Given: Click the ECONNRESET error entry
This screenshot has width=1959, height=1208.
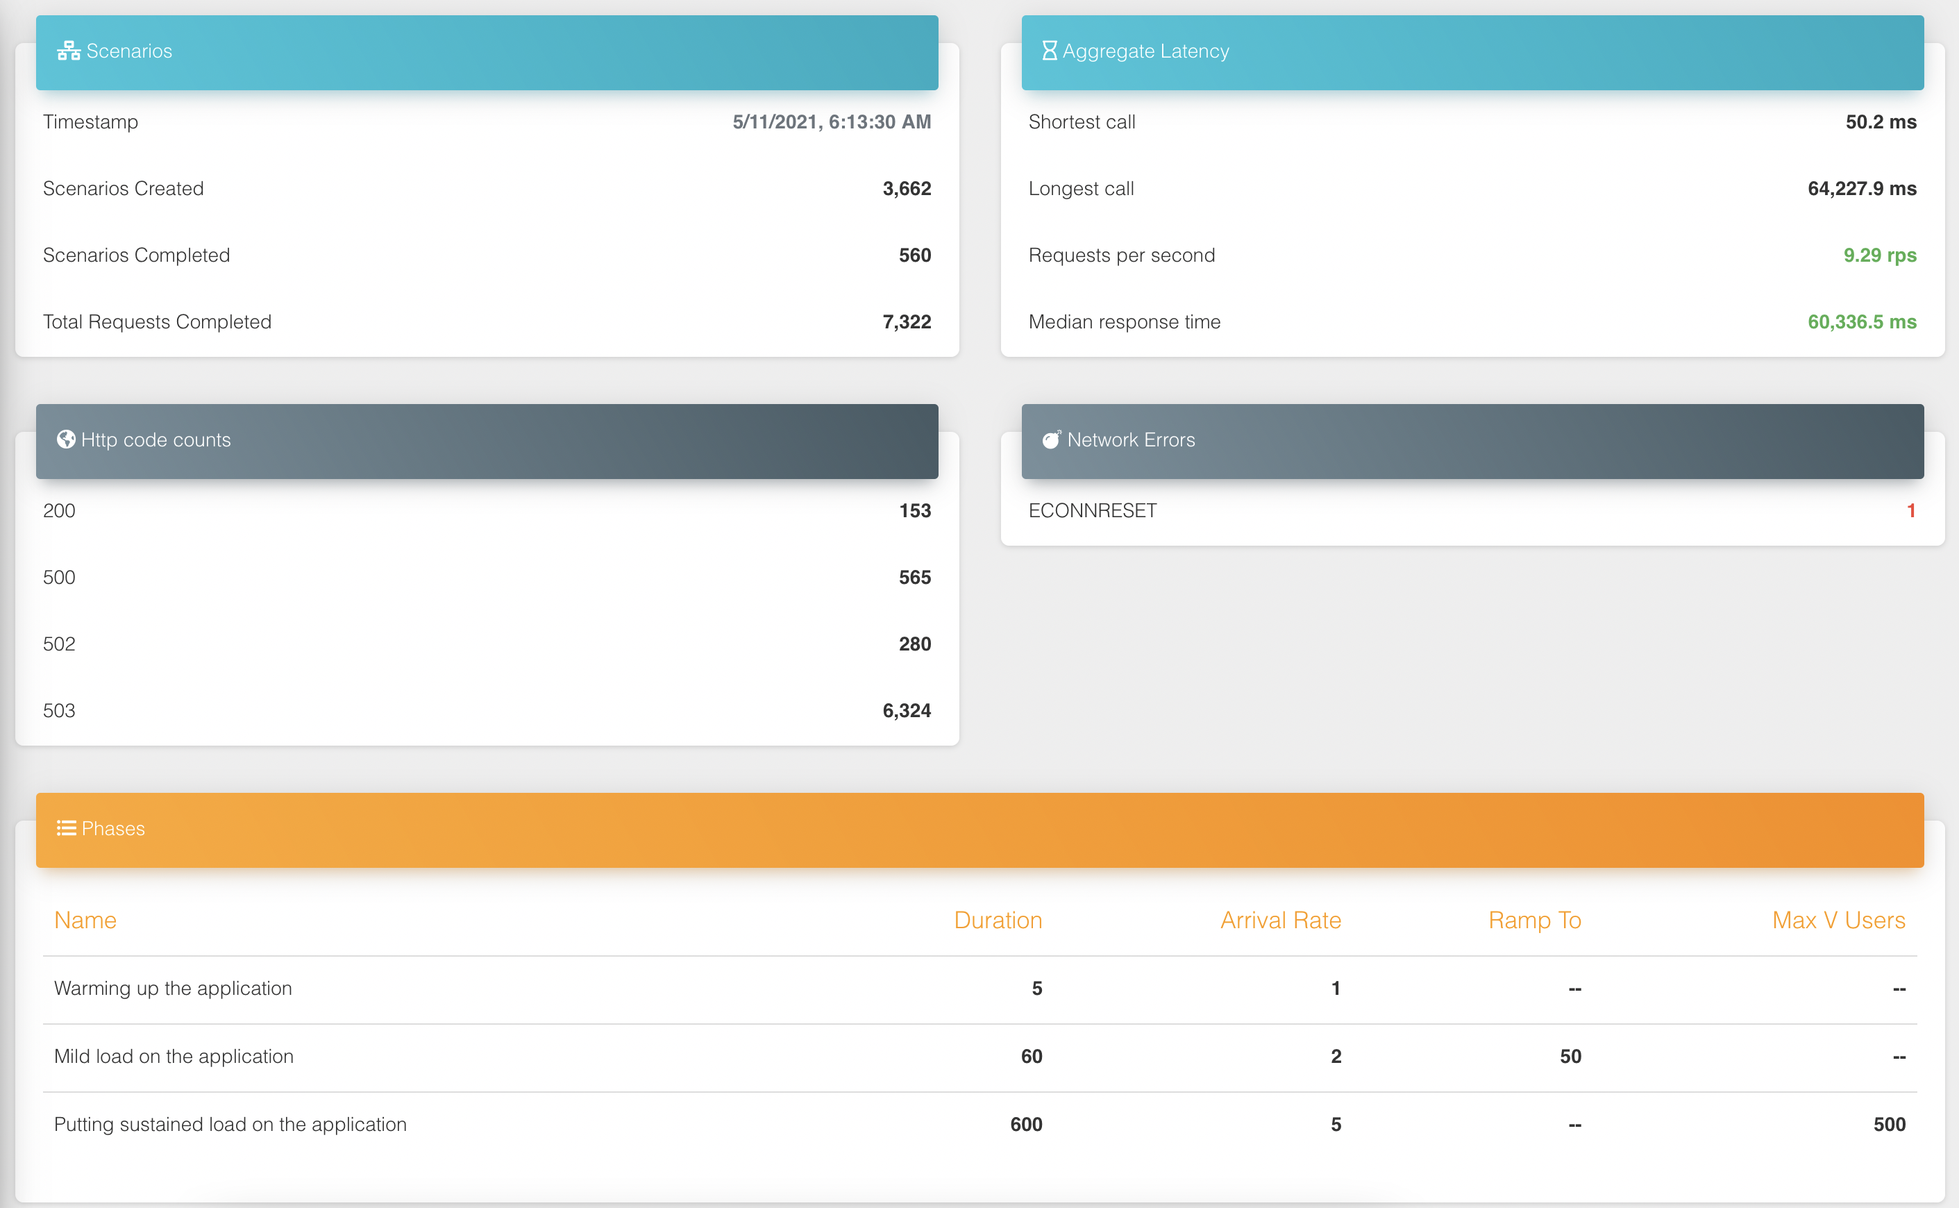Looking at the screenshot, I should point(1093,510).
